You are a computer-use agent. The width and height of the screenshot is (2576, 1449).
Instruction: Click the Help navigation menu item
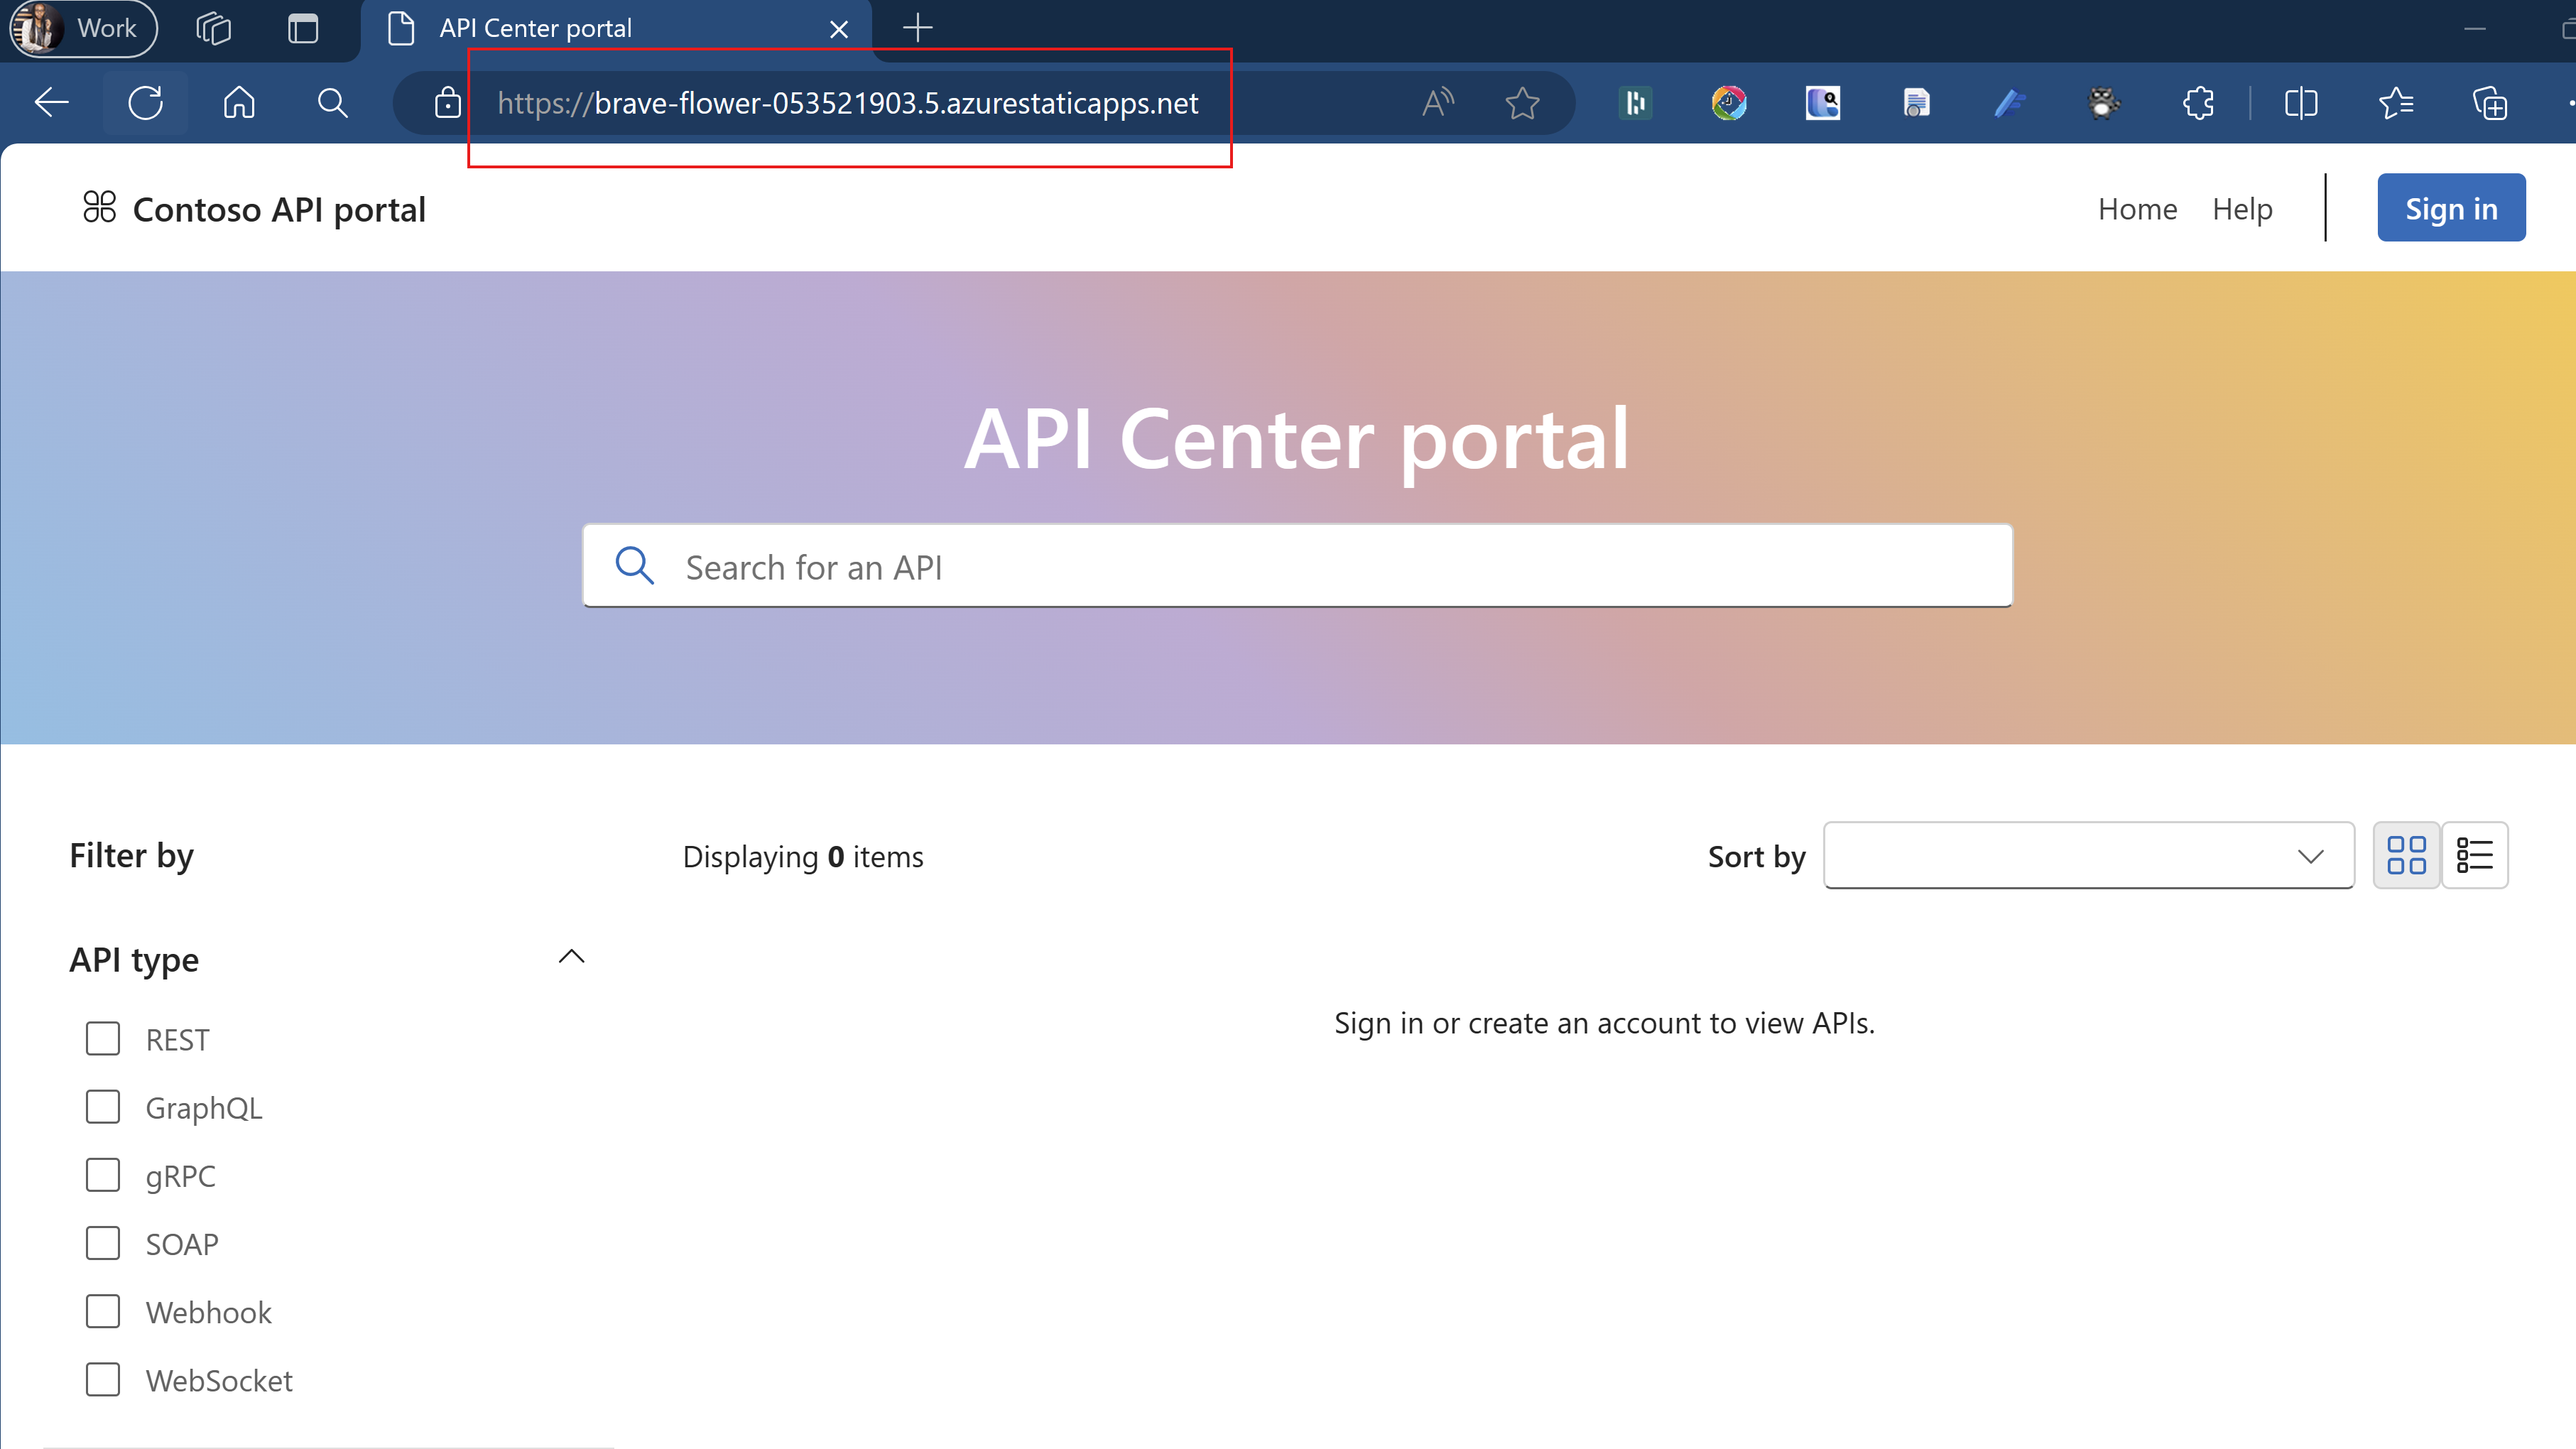2244,207
